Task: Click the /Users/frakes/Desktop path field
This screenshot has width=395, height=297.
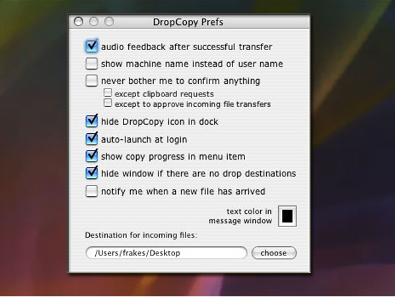Action: click(x=166, y=253)
